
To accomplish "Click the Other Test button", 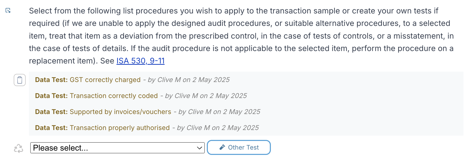I will click(239, 147).
